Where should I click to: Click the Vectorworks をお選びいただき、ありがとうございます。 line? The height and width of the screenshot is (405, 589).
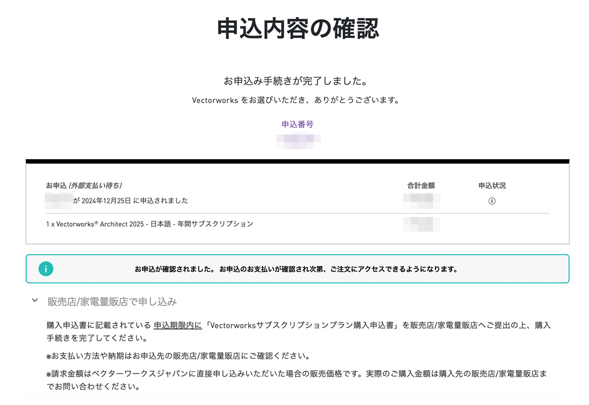coord(295,101)
